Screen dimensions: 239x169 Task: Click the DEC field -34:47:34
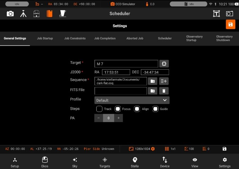coord(155,72)
